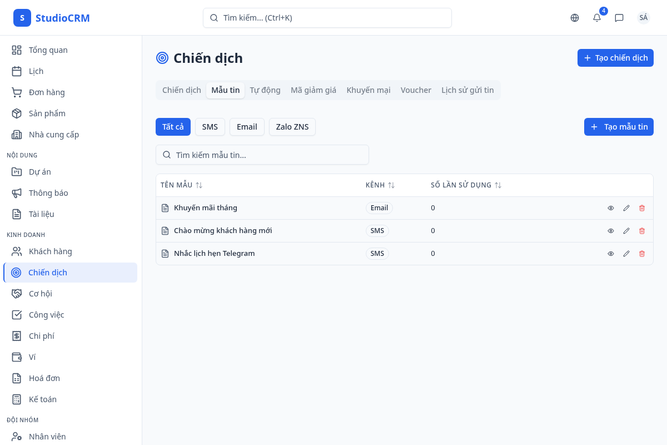Delete the Khuyến mãi tháng template
The width and height of the screenshot is (667, 445).
tap(642, 208)
